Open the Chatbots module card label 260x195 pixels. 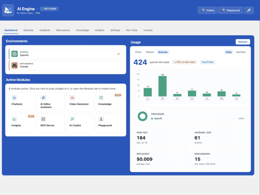tap(17, 104)
